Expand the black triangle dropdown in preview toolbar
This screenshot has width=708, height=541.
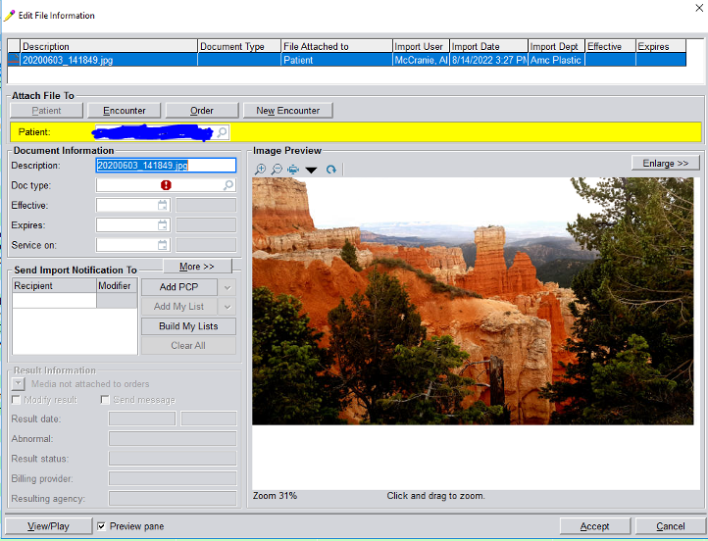pyautogui.click(x=311, y=170)
